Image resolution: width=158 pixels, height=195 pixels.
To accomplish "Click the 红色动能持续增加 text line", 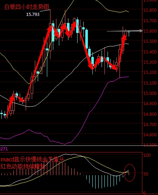I will (x=23, y=166).
